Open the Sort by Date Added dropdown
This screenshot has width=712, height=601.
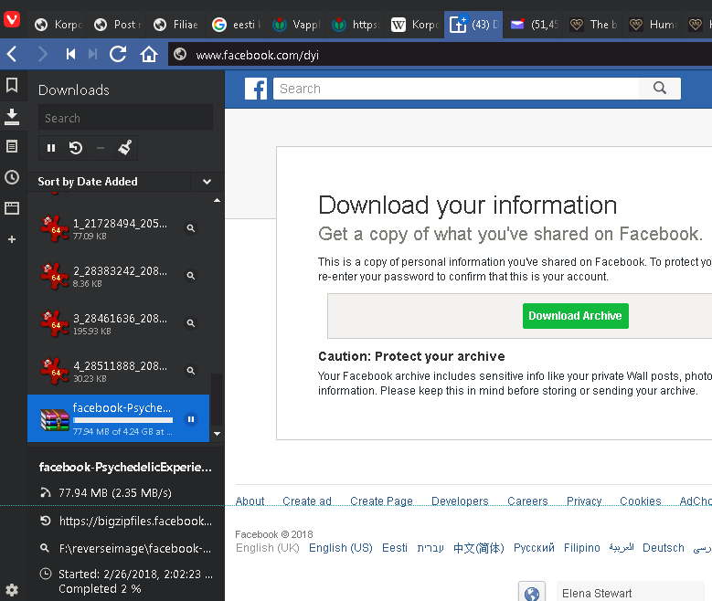[207, 182]
